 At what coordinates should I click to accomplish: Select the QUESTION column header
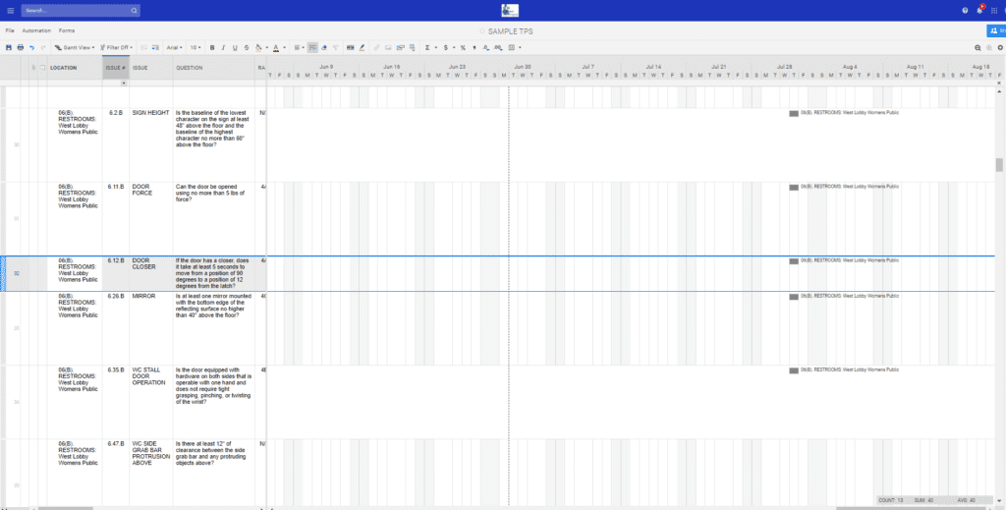tap(213, 68)
